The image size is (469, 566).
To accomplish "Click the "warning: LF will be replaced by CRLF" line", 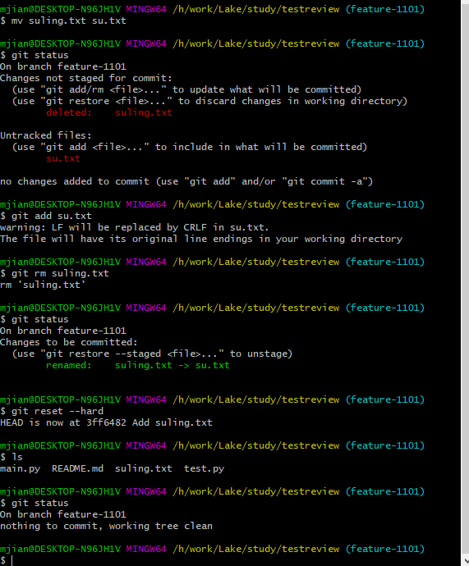I will pyautogui.click(x=135, y=227).
